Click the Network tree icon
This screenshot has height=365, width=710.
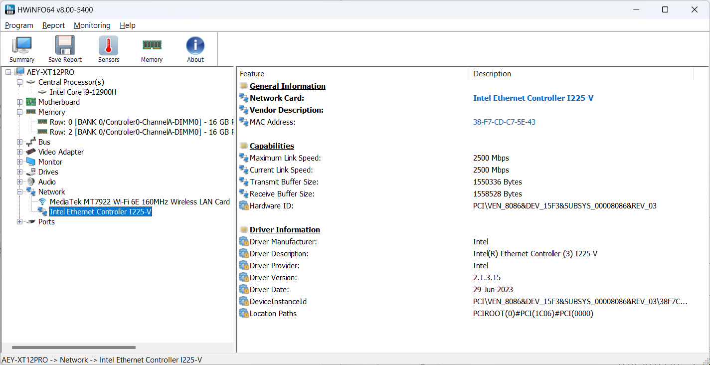tap(31, 192)
